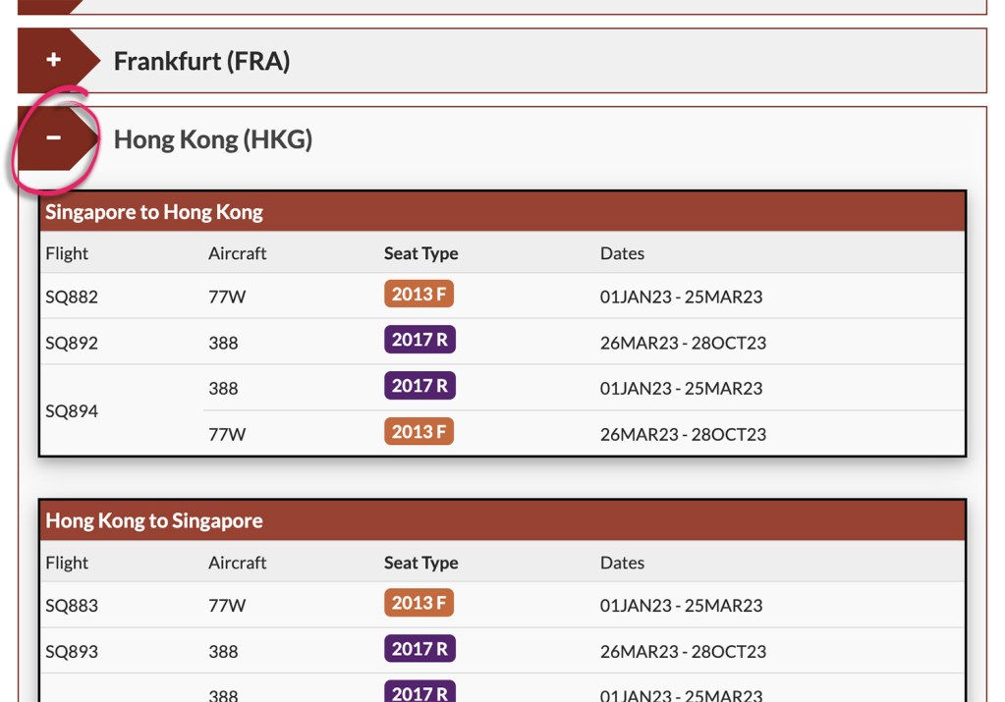Click the minus icon beside Hong Kong
This screenshot has height=702, width=1005.
tap(54, 137)
